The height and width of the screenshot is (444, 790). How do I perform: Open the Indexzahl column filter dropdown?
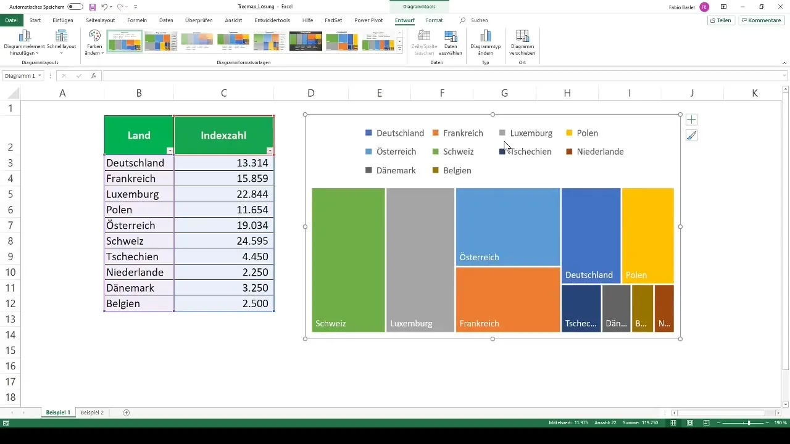point(270,151)
